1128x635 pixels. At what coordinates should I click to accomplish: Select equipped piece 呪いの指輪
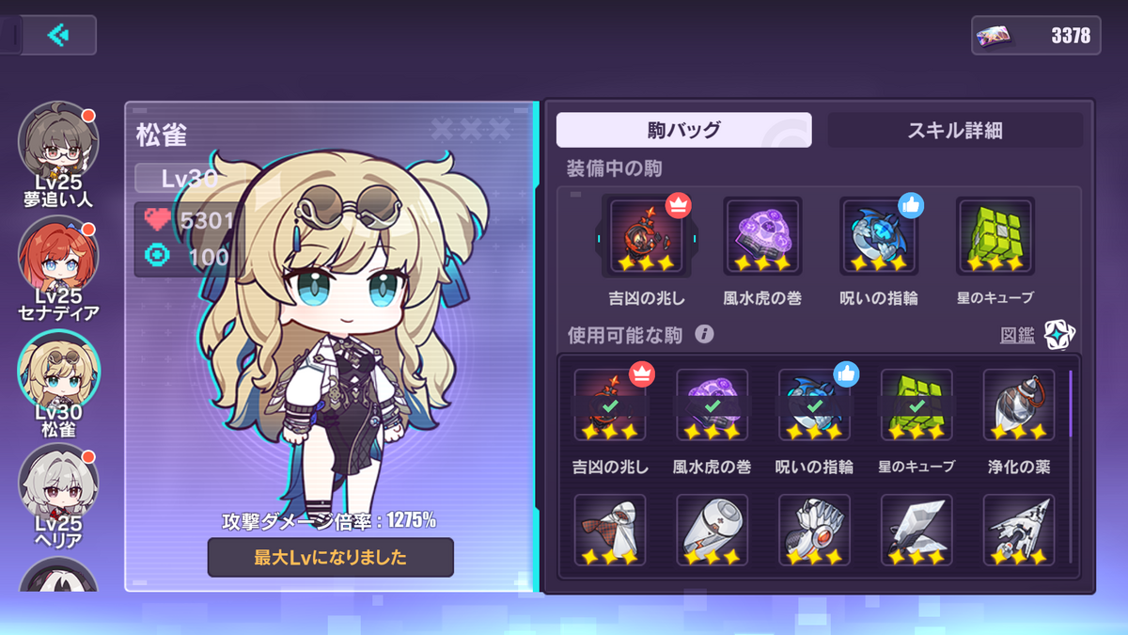(879, 236)
